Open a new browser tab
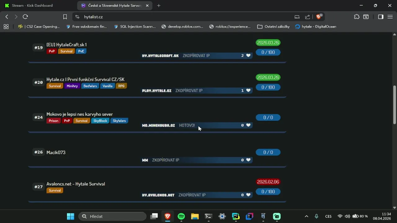The width and height of the screenshot is (397, 223). tap(159, 6)
